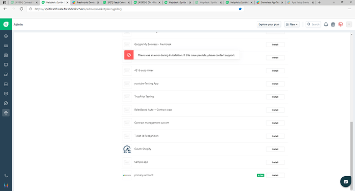
Task: Click the red error icon in notification
Action: (x=129, y=55)
